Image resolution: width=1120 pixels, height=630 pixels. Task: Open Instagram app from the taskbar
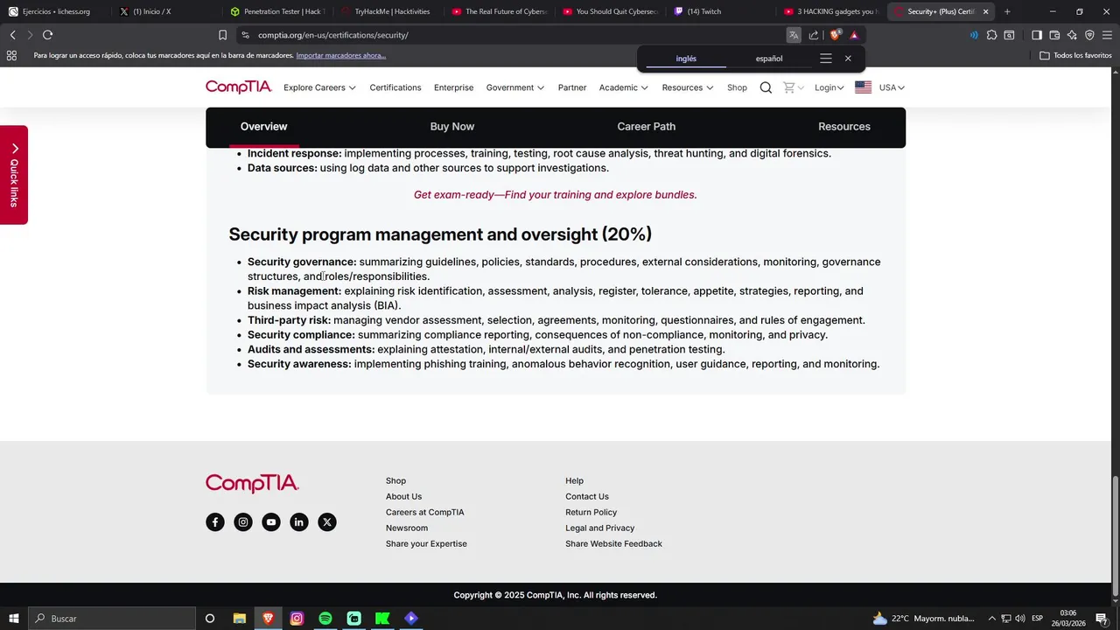coord(297,619)
